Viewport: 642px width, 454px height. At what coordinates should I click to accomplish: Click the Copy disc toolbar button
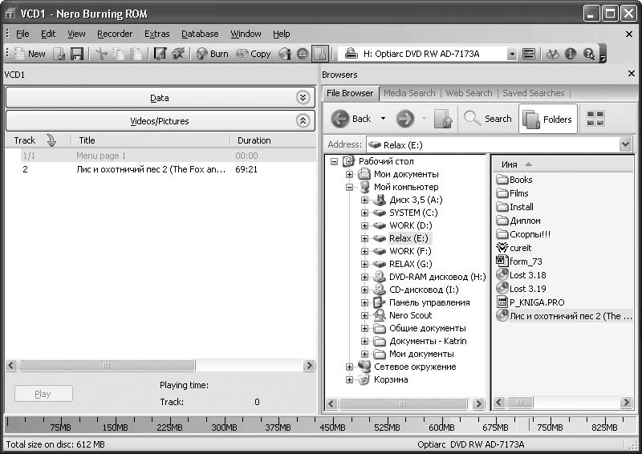point(254,54)
